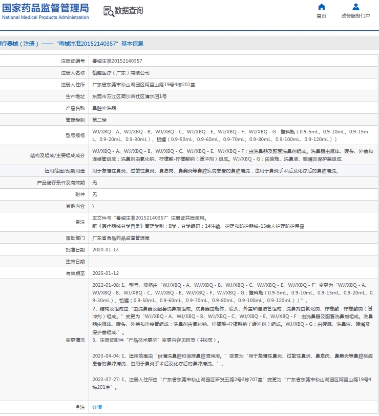This screenshot has height=416, width=379.
Task: Click the model spec text starting WJ/XBQ - A
Action: [230, 135]
